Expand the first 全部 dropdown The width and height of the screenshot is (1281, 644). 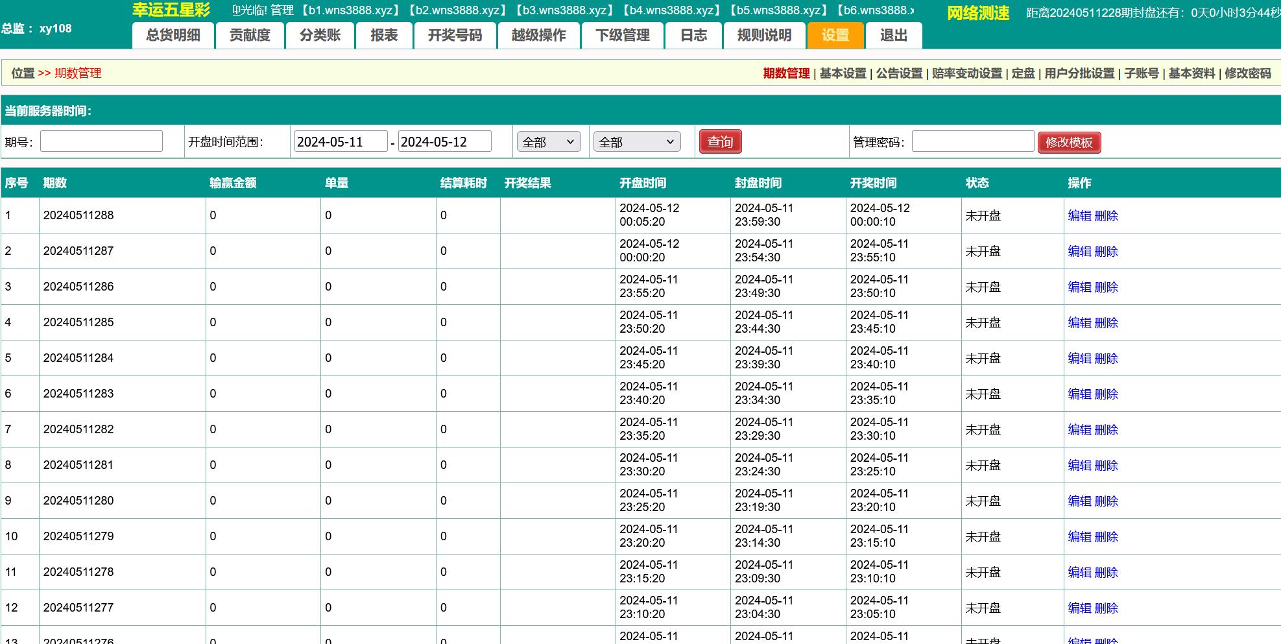[549, 142]
